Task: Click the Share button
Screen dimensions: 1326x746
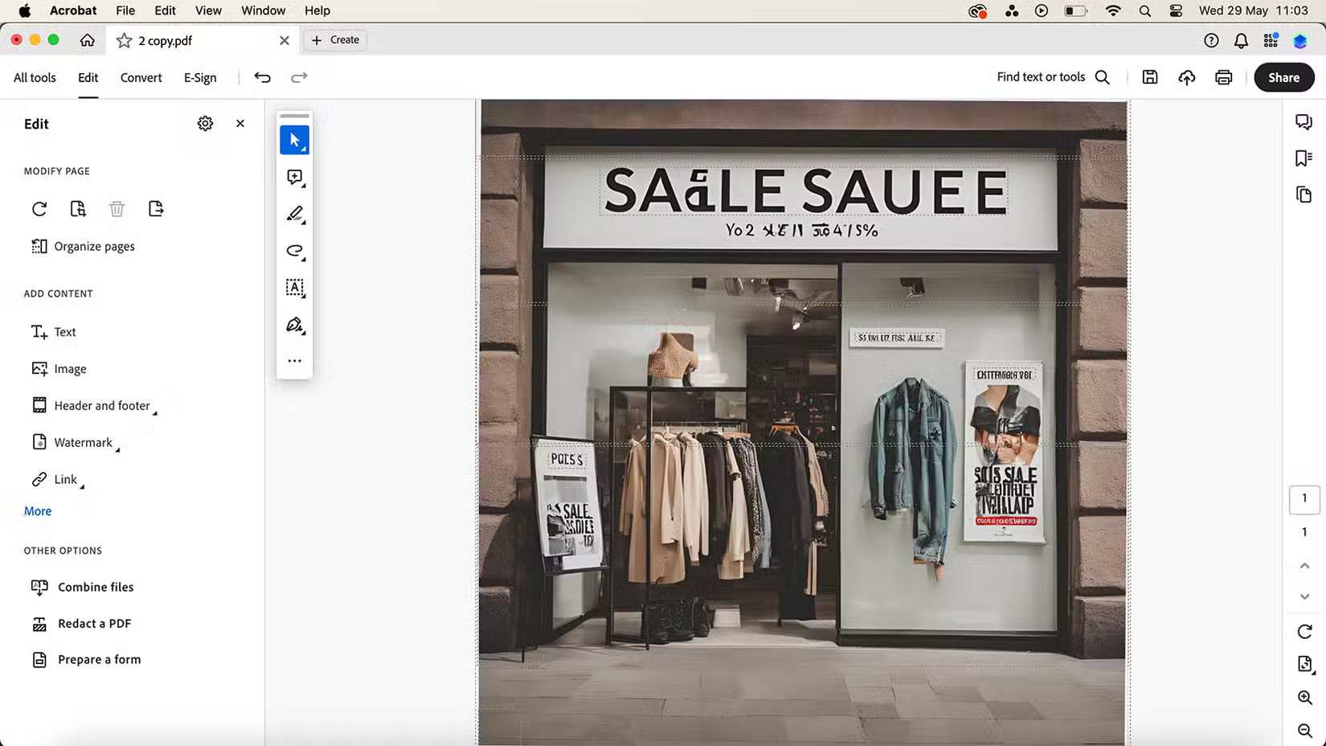Action: (x=1283, y=77)
